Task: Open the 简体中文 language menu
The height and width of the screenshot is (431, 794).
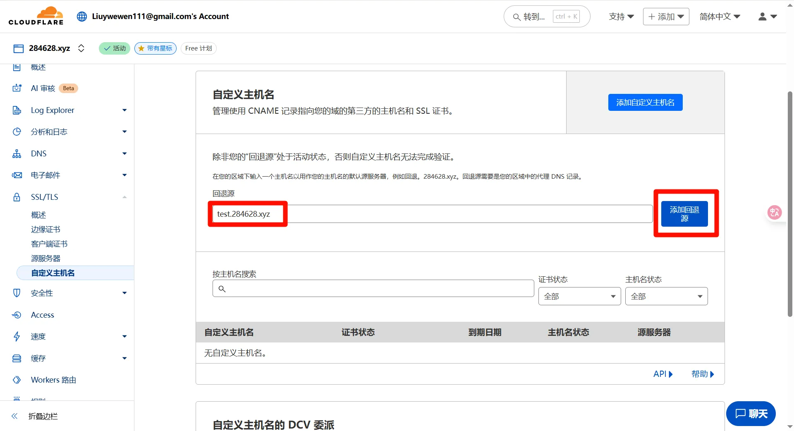Action: (720, 17)
